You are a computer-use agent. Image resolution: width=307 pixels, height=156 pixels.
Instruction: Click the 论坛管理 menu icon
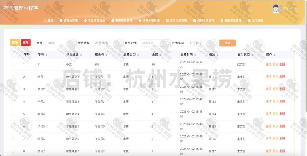point(249,21)
